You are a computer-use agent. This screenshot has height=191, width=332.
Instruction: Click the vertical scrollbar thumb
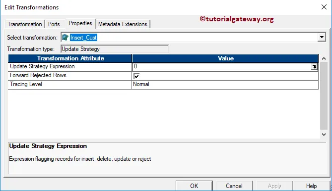324,96
